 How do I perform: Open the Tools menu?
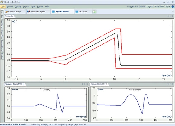(33, 7)
